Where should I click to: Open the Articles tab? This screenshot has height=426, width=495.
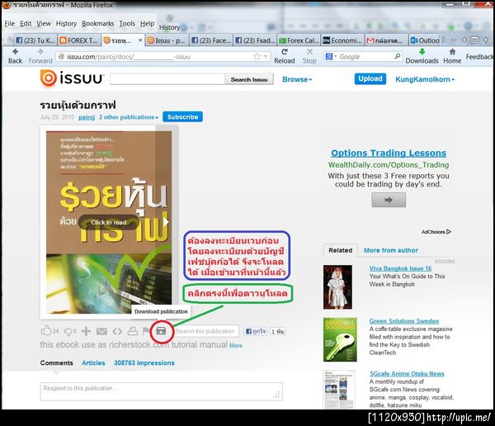93,362
